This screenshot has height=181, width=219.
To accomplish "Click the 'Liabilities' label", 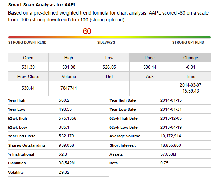I will [x=17, y=163].
